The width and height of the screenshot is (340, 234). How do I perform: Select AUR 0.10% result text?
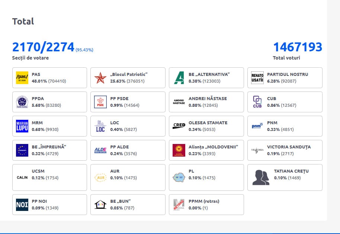pos(124,178)
